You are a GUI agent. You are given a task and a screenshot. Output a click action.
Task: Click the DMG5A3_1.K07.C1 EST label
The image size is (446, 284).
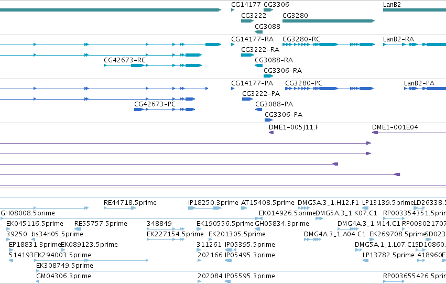[346, 213]
